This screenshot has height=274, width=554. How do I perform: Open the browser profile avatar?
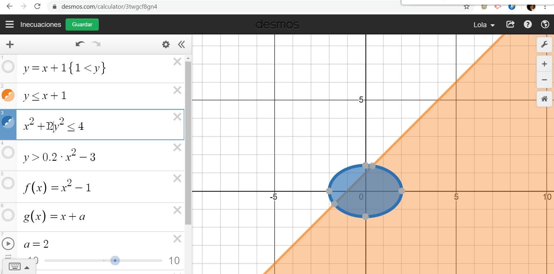click(531, 7)
